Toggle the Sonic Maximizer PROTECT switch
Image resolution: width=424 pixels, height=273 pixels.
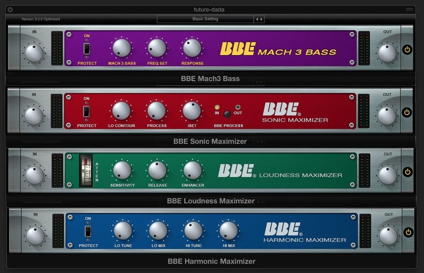point(86,112)
